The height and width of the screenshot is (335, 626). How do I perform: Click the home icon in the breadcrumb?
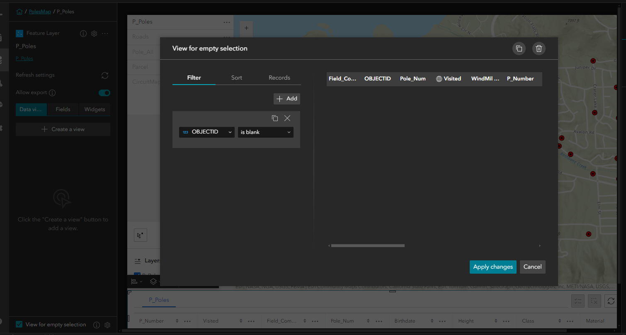19,12
